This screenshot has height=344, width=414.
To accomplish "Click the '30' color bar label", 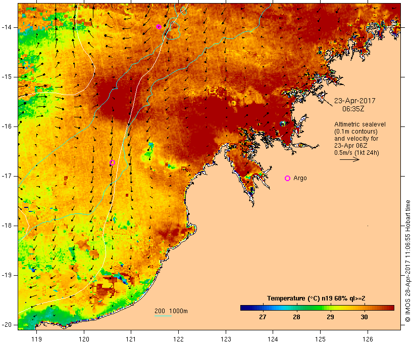I will click(364, 317).
